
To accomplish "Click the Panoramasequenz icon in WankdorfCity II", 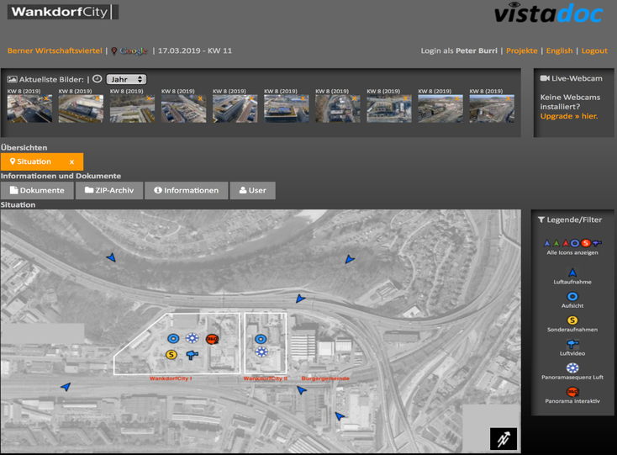I will (x=261, y=352).
